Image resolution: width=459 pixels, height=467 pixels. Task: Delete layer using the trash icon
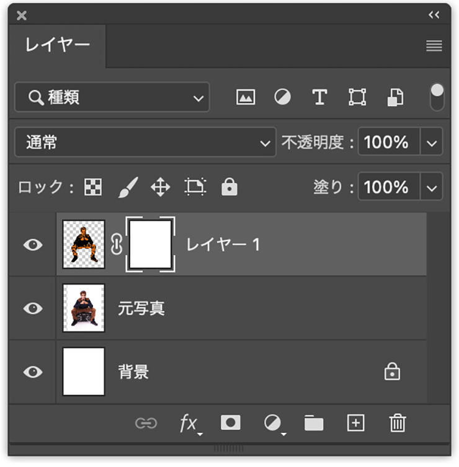(397, 423)
